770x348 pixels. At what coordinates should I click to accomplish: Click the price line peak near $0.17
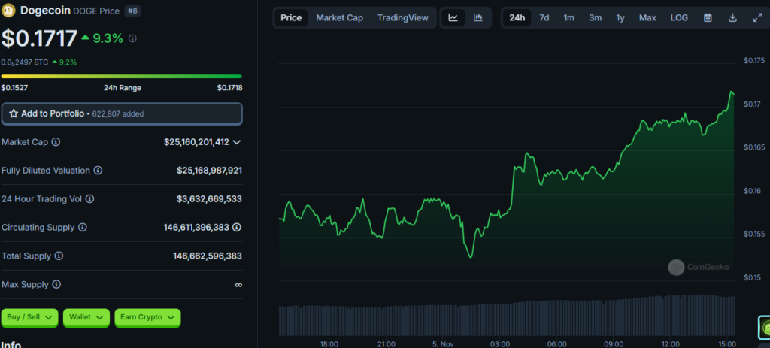732,92
